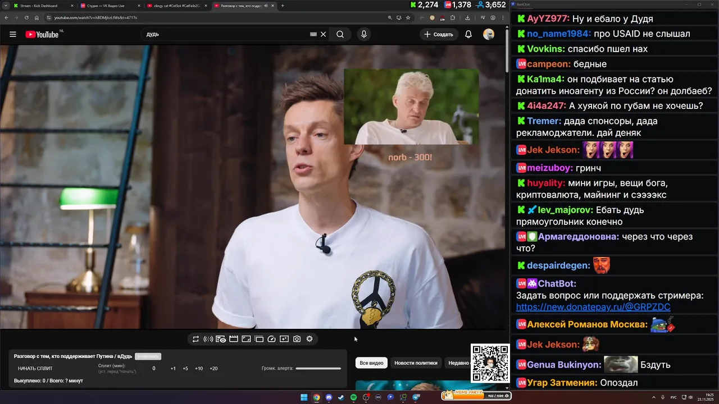Image resolution: width=719 pixels, height=404 pixels.
Task: Open the on-screen keyboard icon in search box
Action: [x=313, y=34]
